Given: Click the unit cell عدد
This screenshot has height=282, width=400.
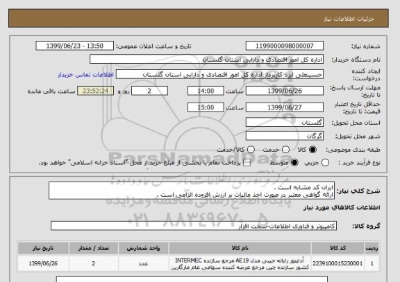Looking at the screenshot, I should pos(143,263).
